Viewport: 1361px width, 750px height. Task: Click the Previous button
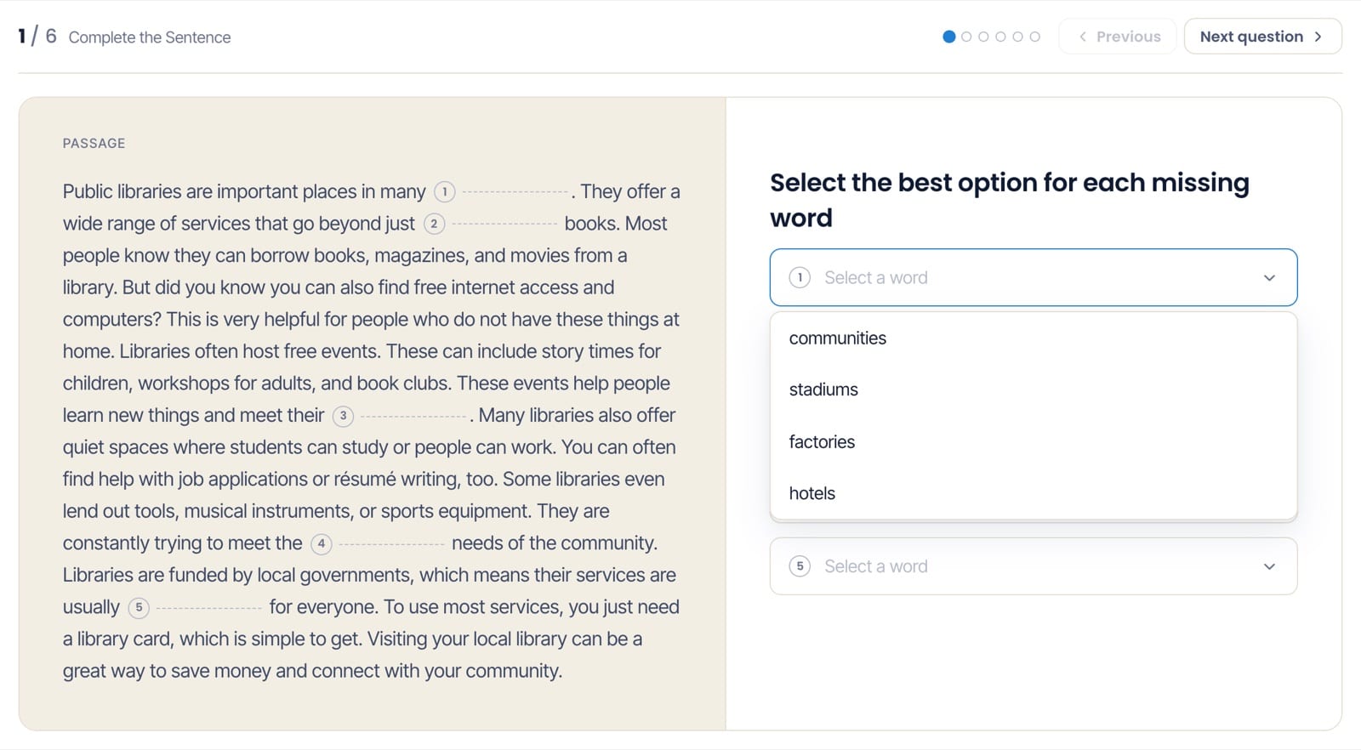tap(1118, 37)
